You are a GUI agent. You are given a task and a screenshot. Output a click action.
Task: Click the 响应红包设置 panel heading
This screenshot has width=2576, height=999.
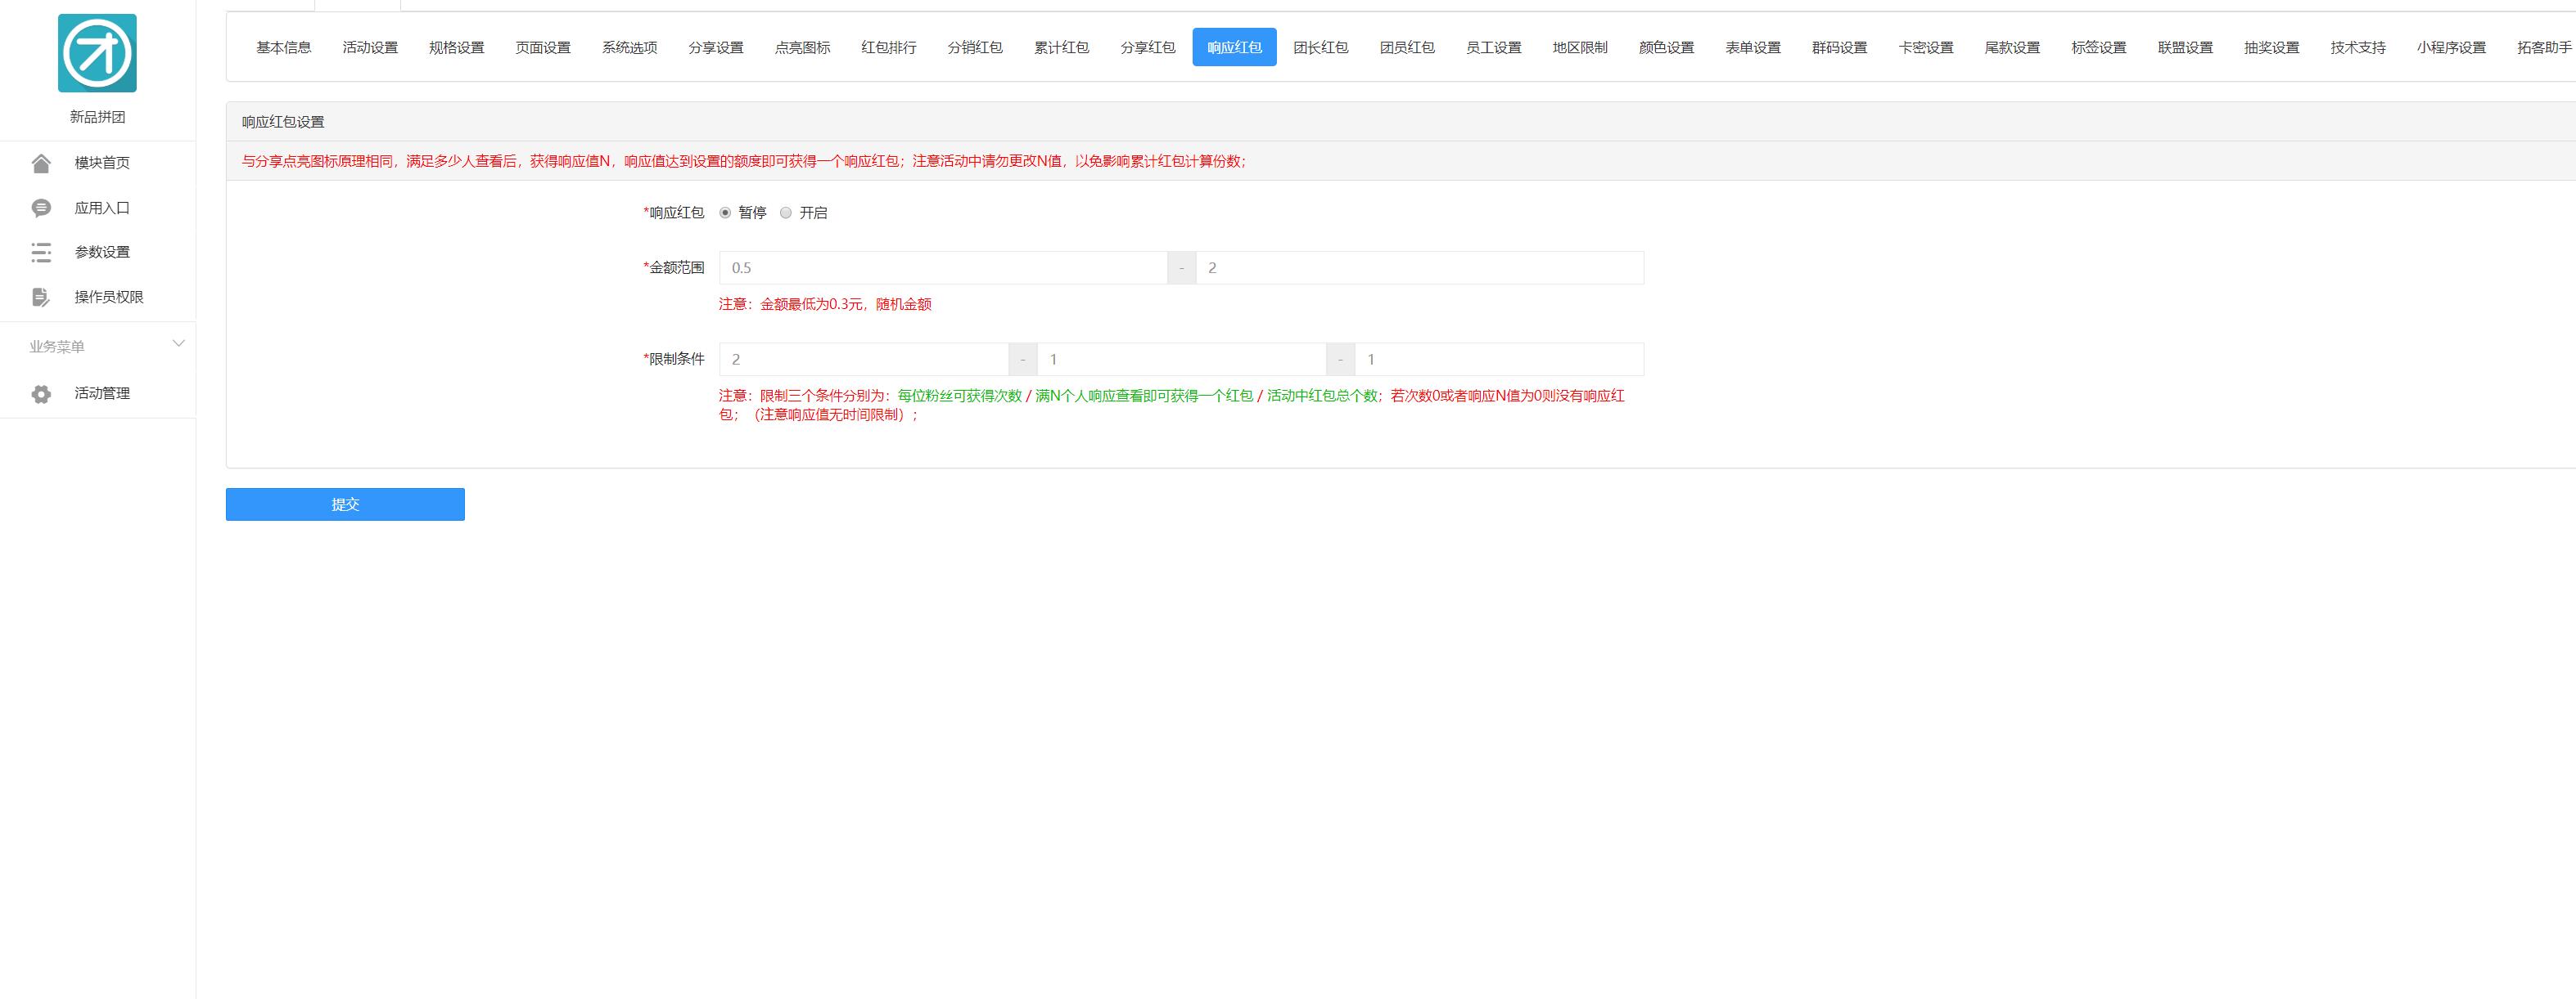click(283, 122)
